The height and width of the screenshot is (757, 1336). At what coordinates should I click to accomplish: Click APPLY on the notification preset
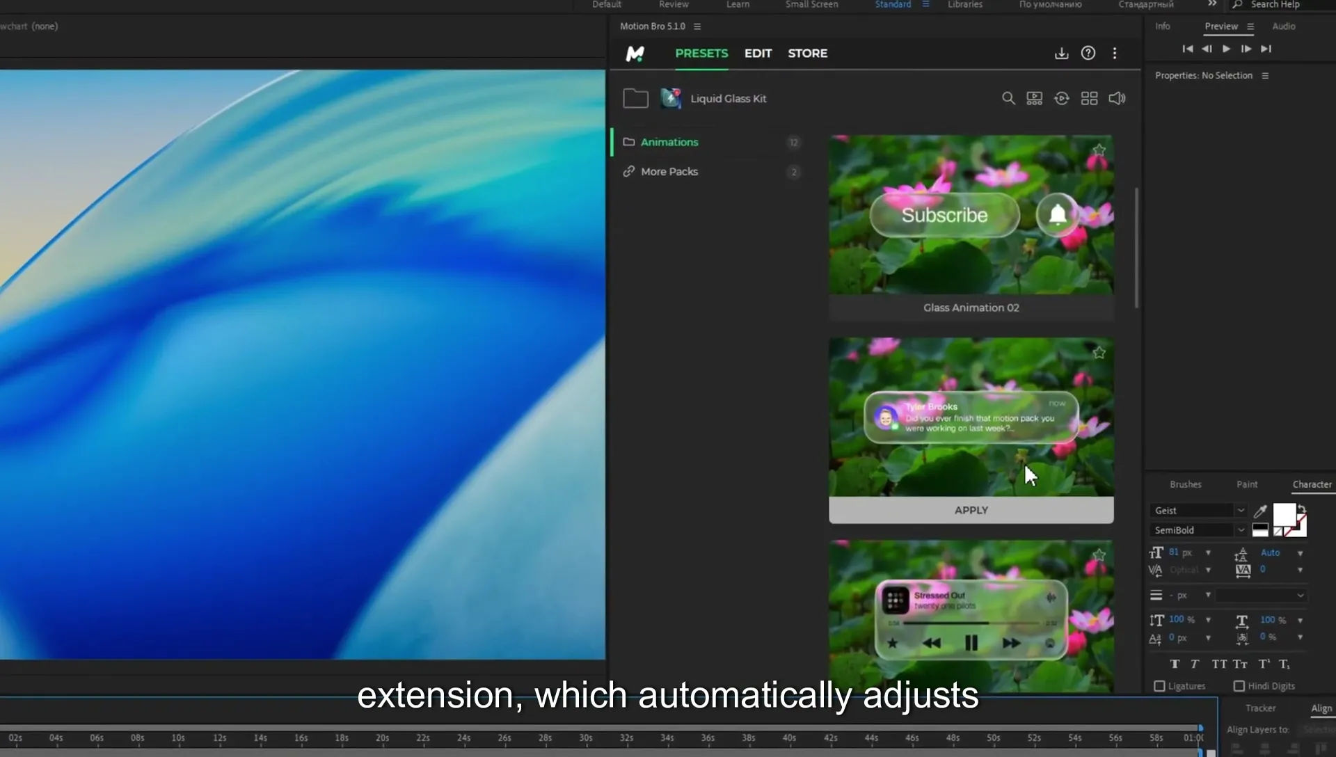(x=971, y=511)
